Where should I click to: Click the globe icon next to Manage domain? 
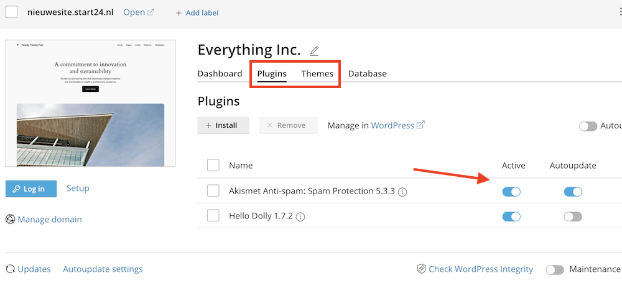pos(10,219)
